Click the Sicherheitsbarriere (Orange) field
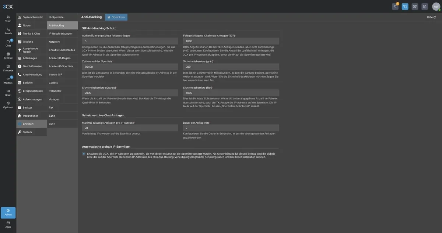This screenshot has width=442, height=233. (x=130, y=93)
